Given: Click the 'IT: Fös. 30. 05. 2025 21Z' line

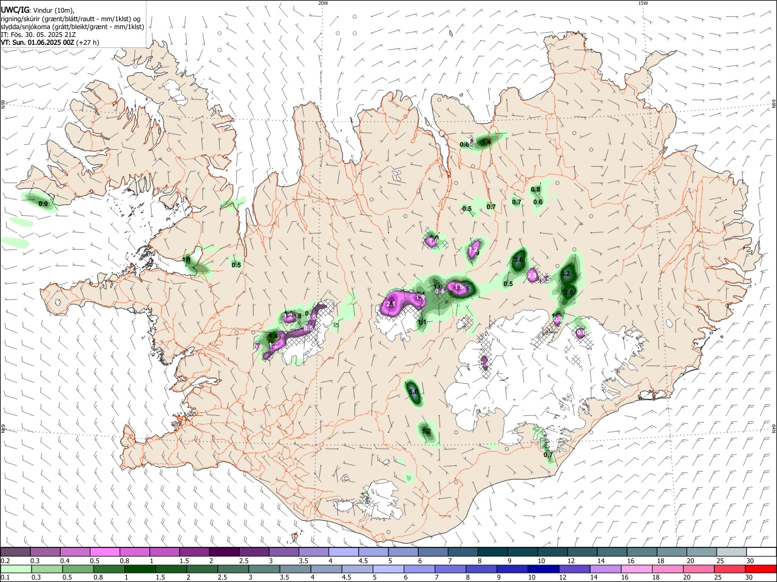Looking at the screenshot, I should coord(38,35).
